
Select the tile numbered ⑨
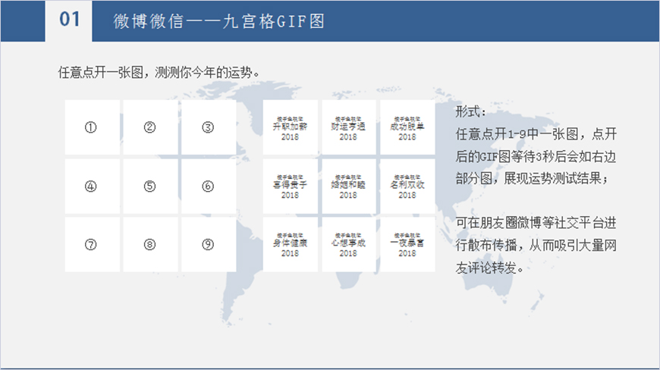208,244
